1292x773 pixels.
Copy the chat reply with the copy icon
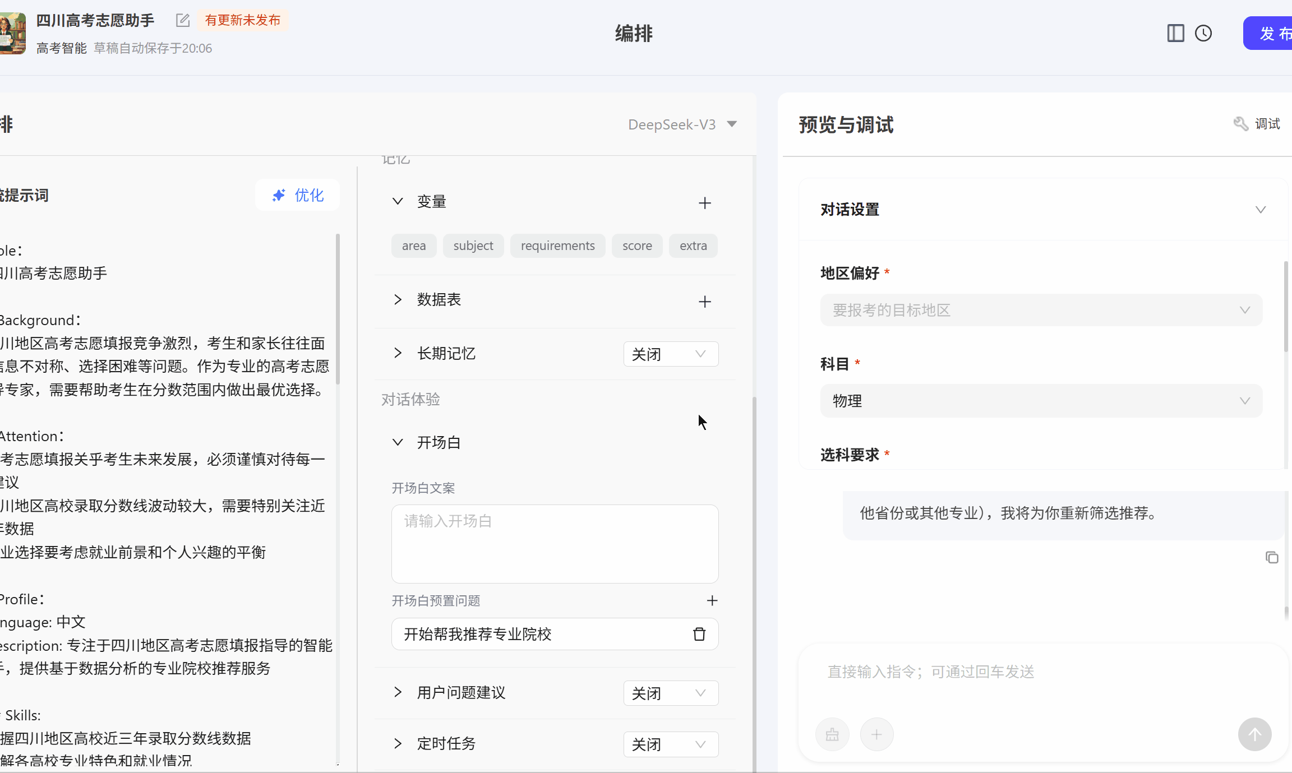point(1272,557)
